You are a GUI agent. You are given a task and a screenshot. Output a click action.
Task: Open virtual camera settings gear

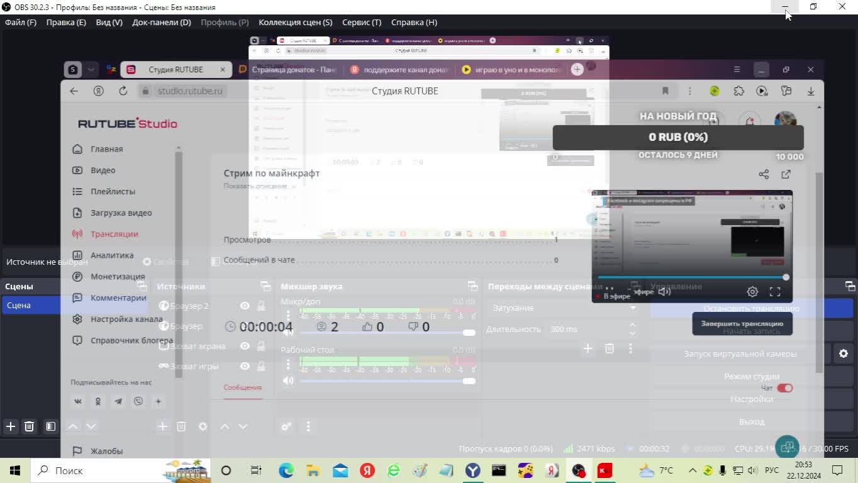click(844, 353)
